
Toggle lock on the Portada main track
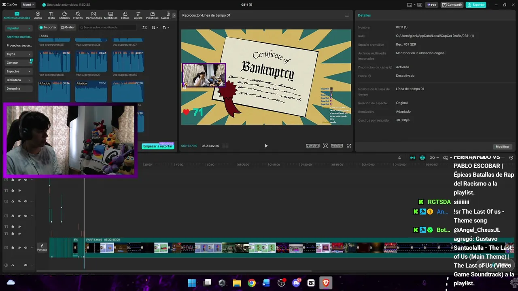point(13,248)
